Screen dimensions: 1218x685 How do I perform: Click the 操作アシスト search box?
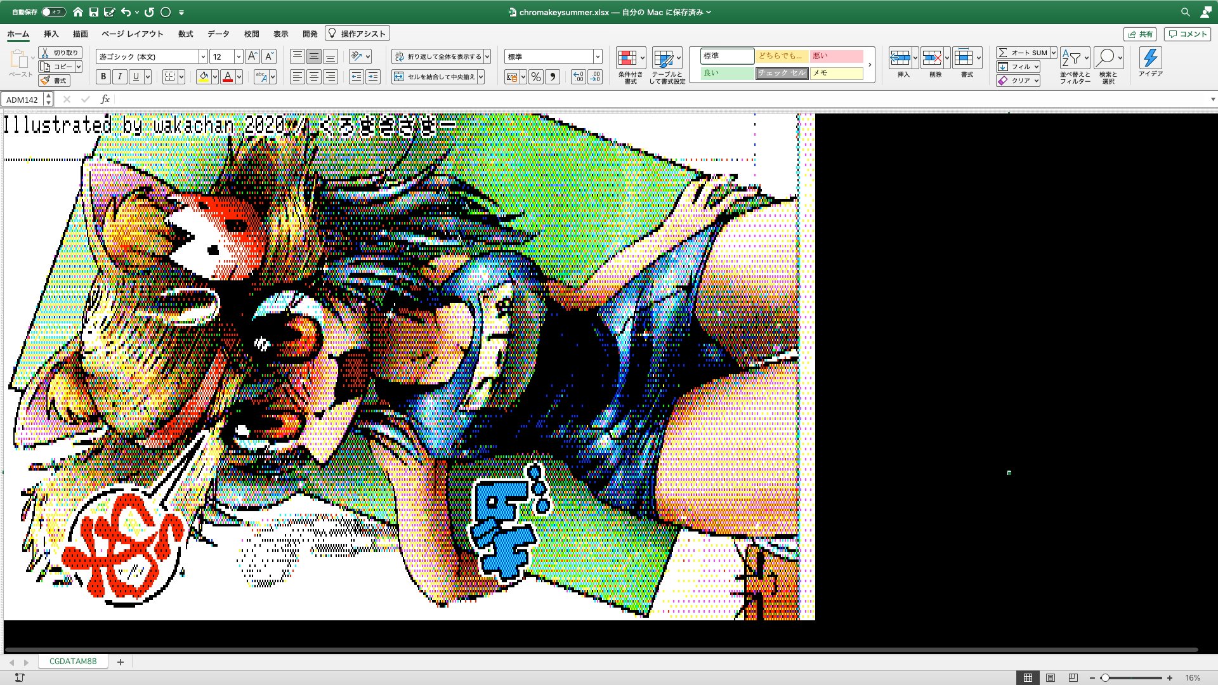point(357,34)
